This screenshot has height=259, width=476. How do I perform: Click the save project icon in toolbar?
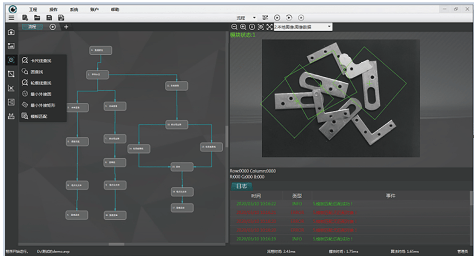tap(49, 18)
